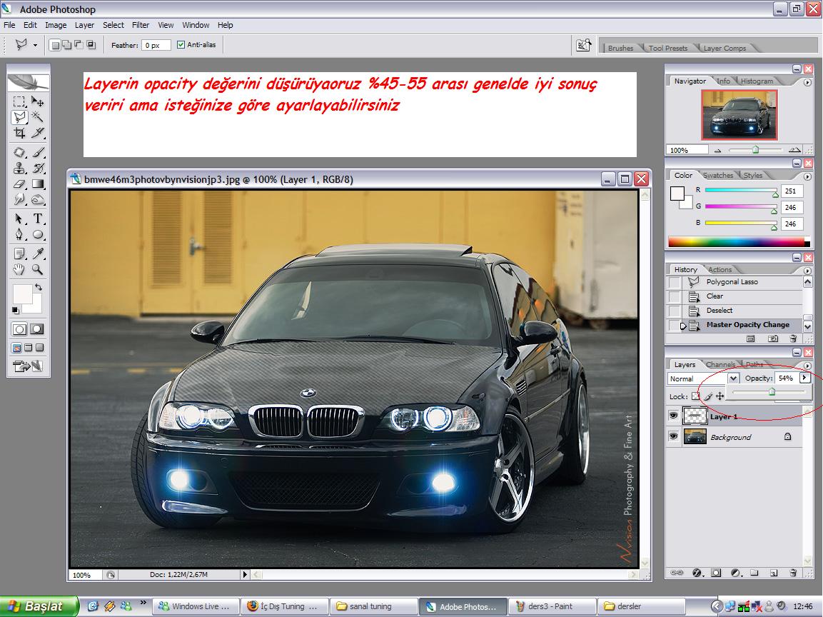Switch to ders3 - Paint taskbar window
This screenshot has height=617, width=823.
click(x=552, y=606)
